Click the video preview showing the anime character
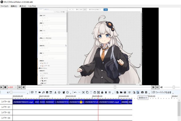 (x=90, y=46)
